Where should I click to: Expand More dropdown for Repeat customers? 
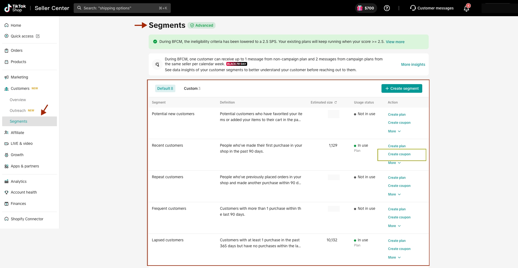click(x=394, y=194)
